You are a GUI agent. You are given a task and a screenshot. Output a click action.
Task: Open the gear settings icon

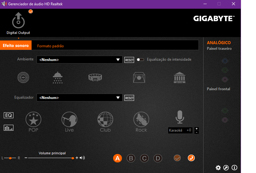point(218,168)
